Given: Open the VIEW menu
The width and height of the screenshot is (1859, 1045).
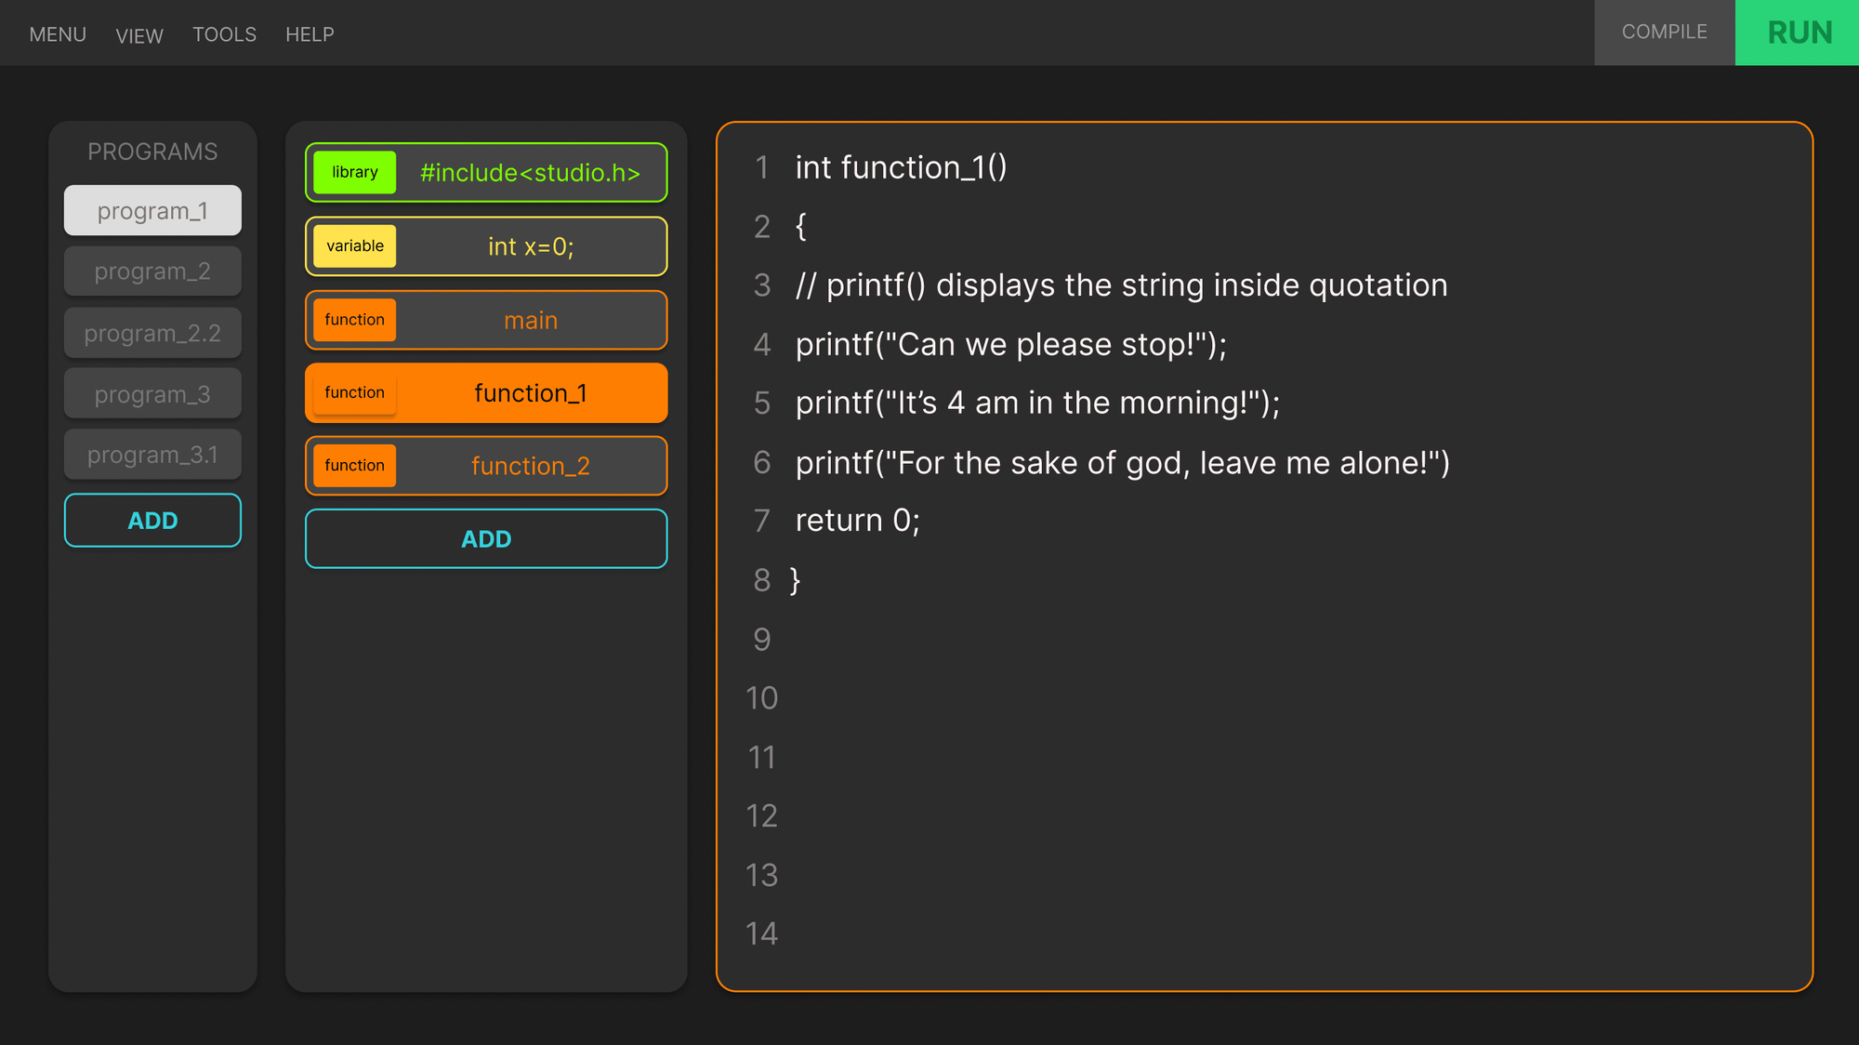Looking at the screenshot, I should pyautogui.click(x=139, y=35).
